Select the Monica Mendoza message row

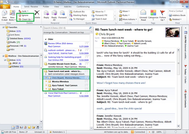coord(66,82)
